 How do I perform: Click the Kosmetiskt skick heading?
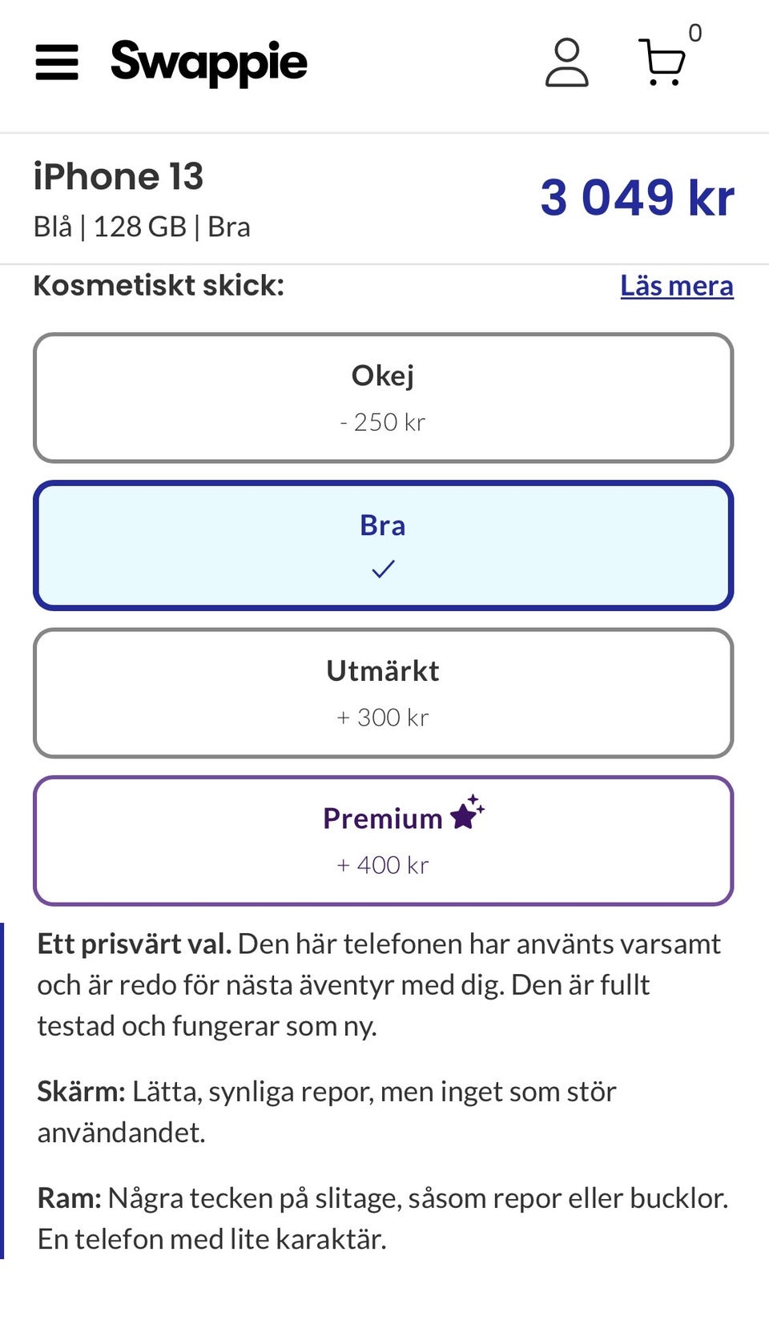159,286
